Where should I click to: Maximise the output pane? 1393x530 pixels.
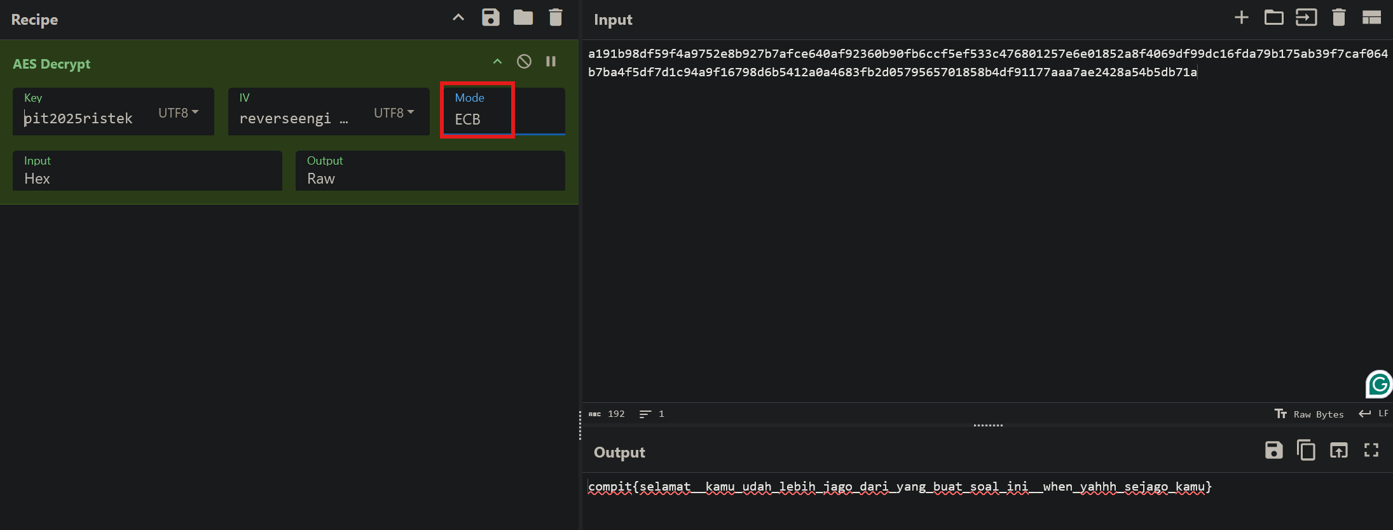click(1371, 451)
